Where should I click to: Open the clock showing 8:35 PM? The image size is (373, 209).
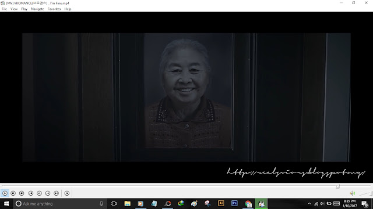[350, 204]
